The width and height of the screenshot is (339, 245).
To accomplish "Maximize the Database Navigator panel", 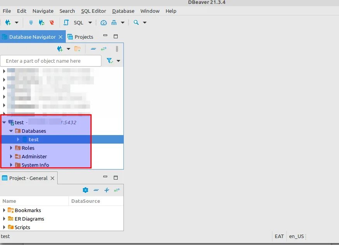I will click(116, 36).
